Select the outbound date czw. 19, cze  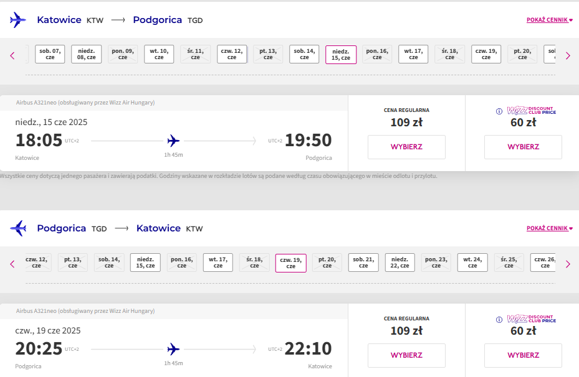(x=486, y=54)
